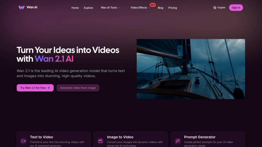Expand the Wan AI Tools dropdown

[x=110, y=8]
